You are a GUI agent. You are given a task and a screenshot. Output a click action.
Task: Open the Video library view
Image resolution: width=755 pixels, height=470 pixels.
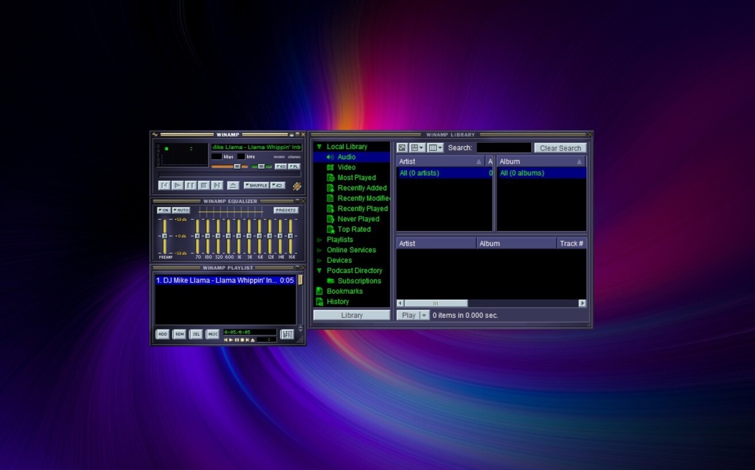point(346,167)
